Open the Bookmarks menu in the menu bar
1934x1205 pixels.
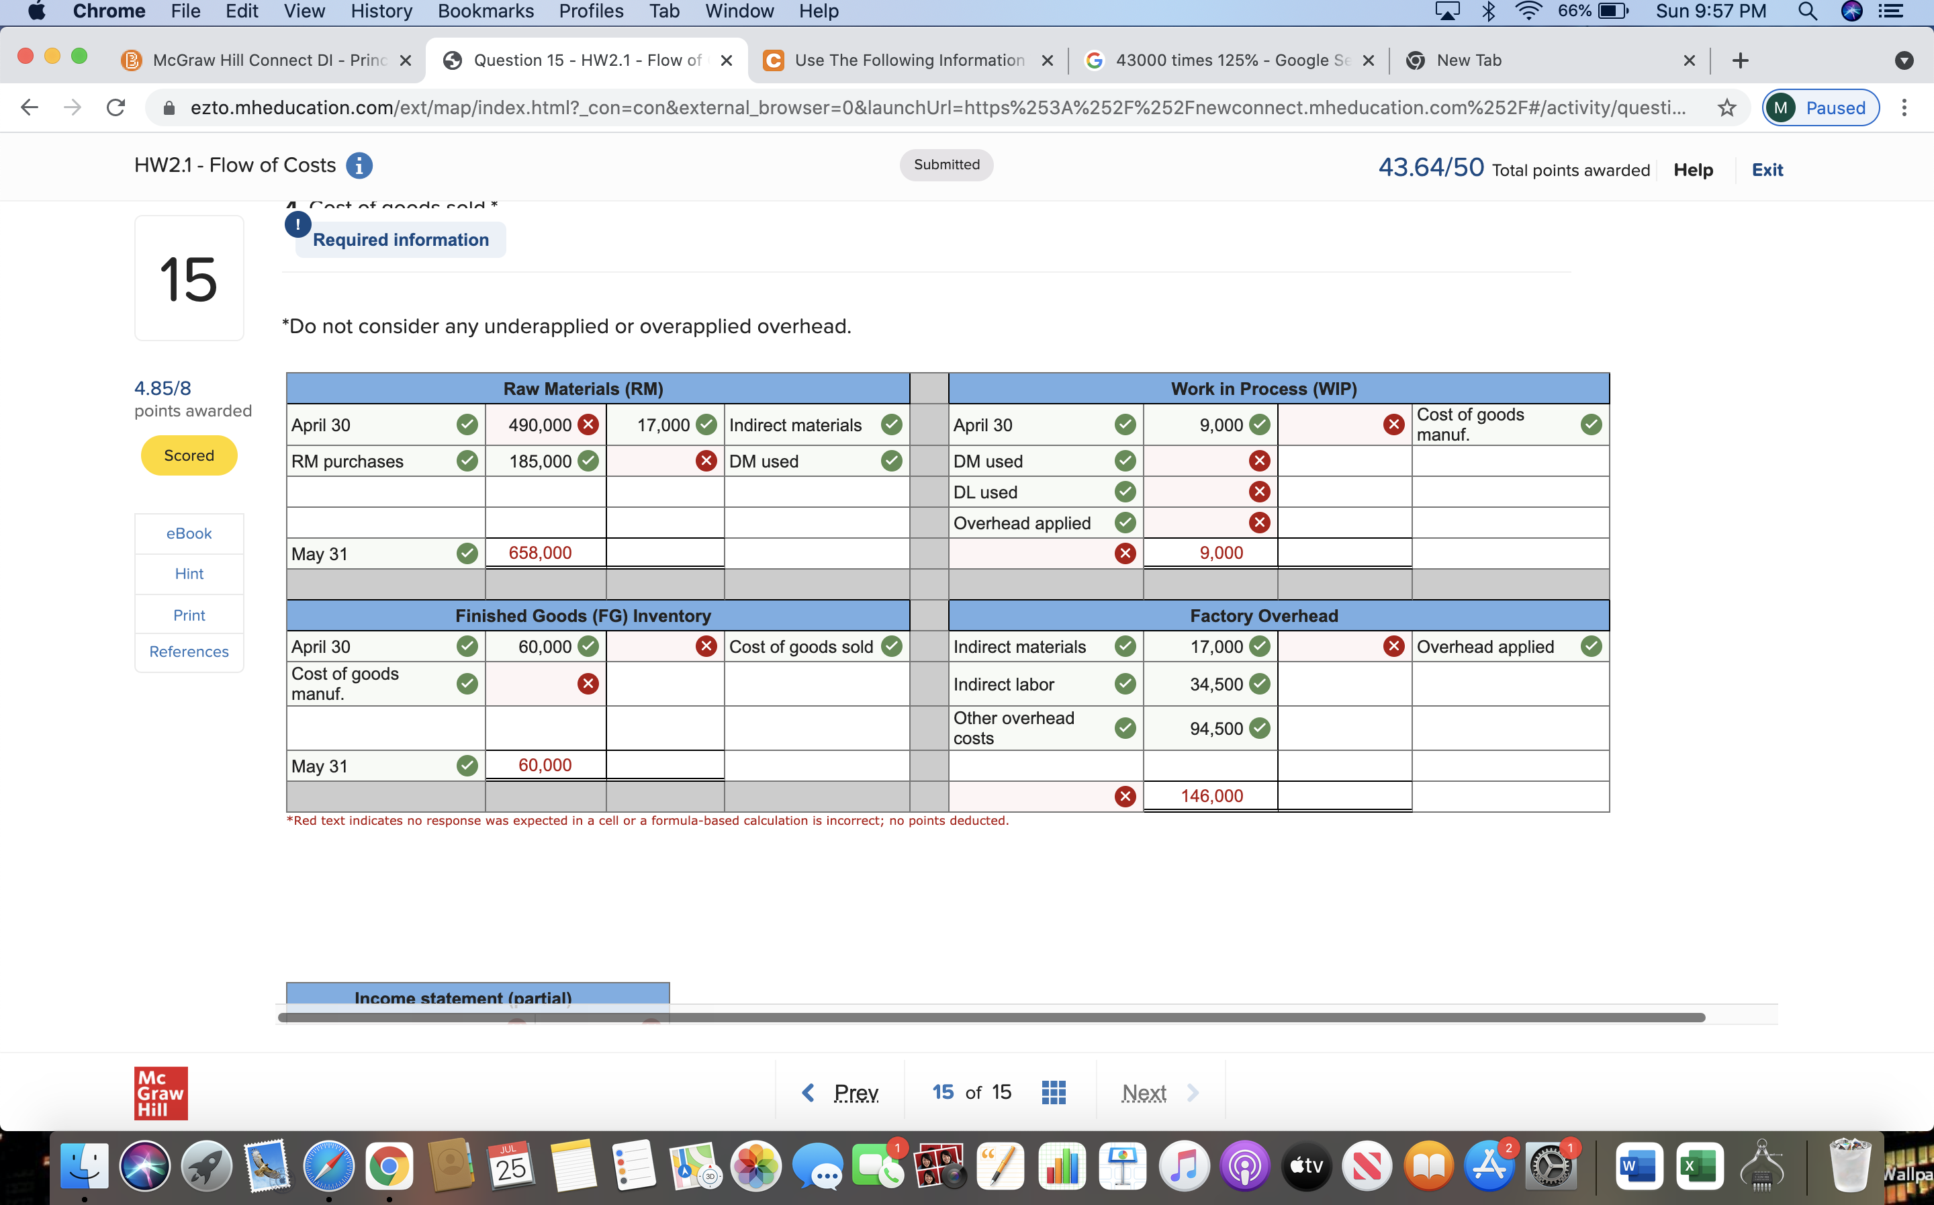click(x=485, y=12)
